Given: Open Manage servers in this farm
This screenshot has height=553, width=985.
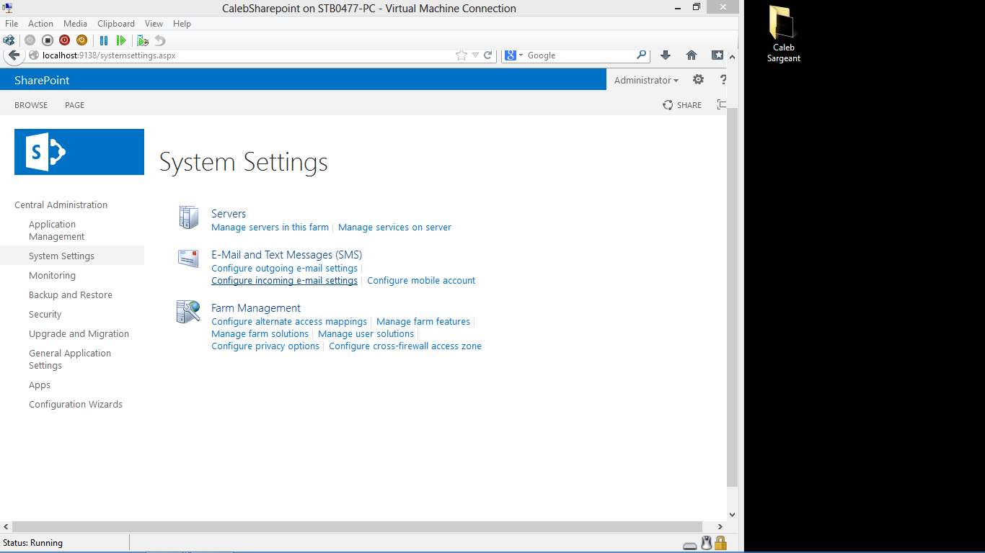Looking at the screenshot, I should pyautogui.click(x=270, y=228).
